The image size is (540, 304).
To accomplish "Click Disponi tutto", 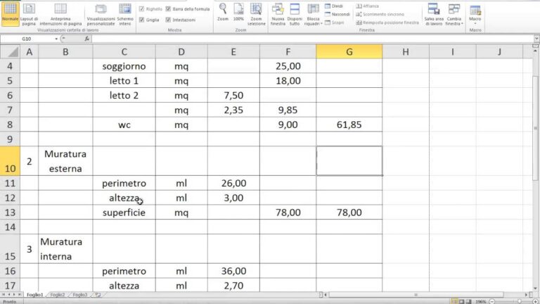I will [295, 14].
